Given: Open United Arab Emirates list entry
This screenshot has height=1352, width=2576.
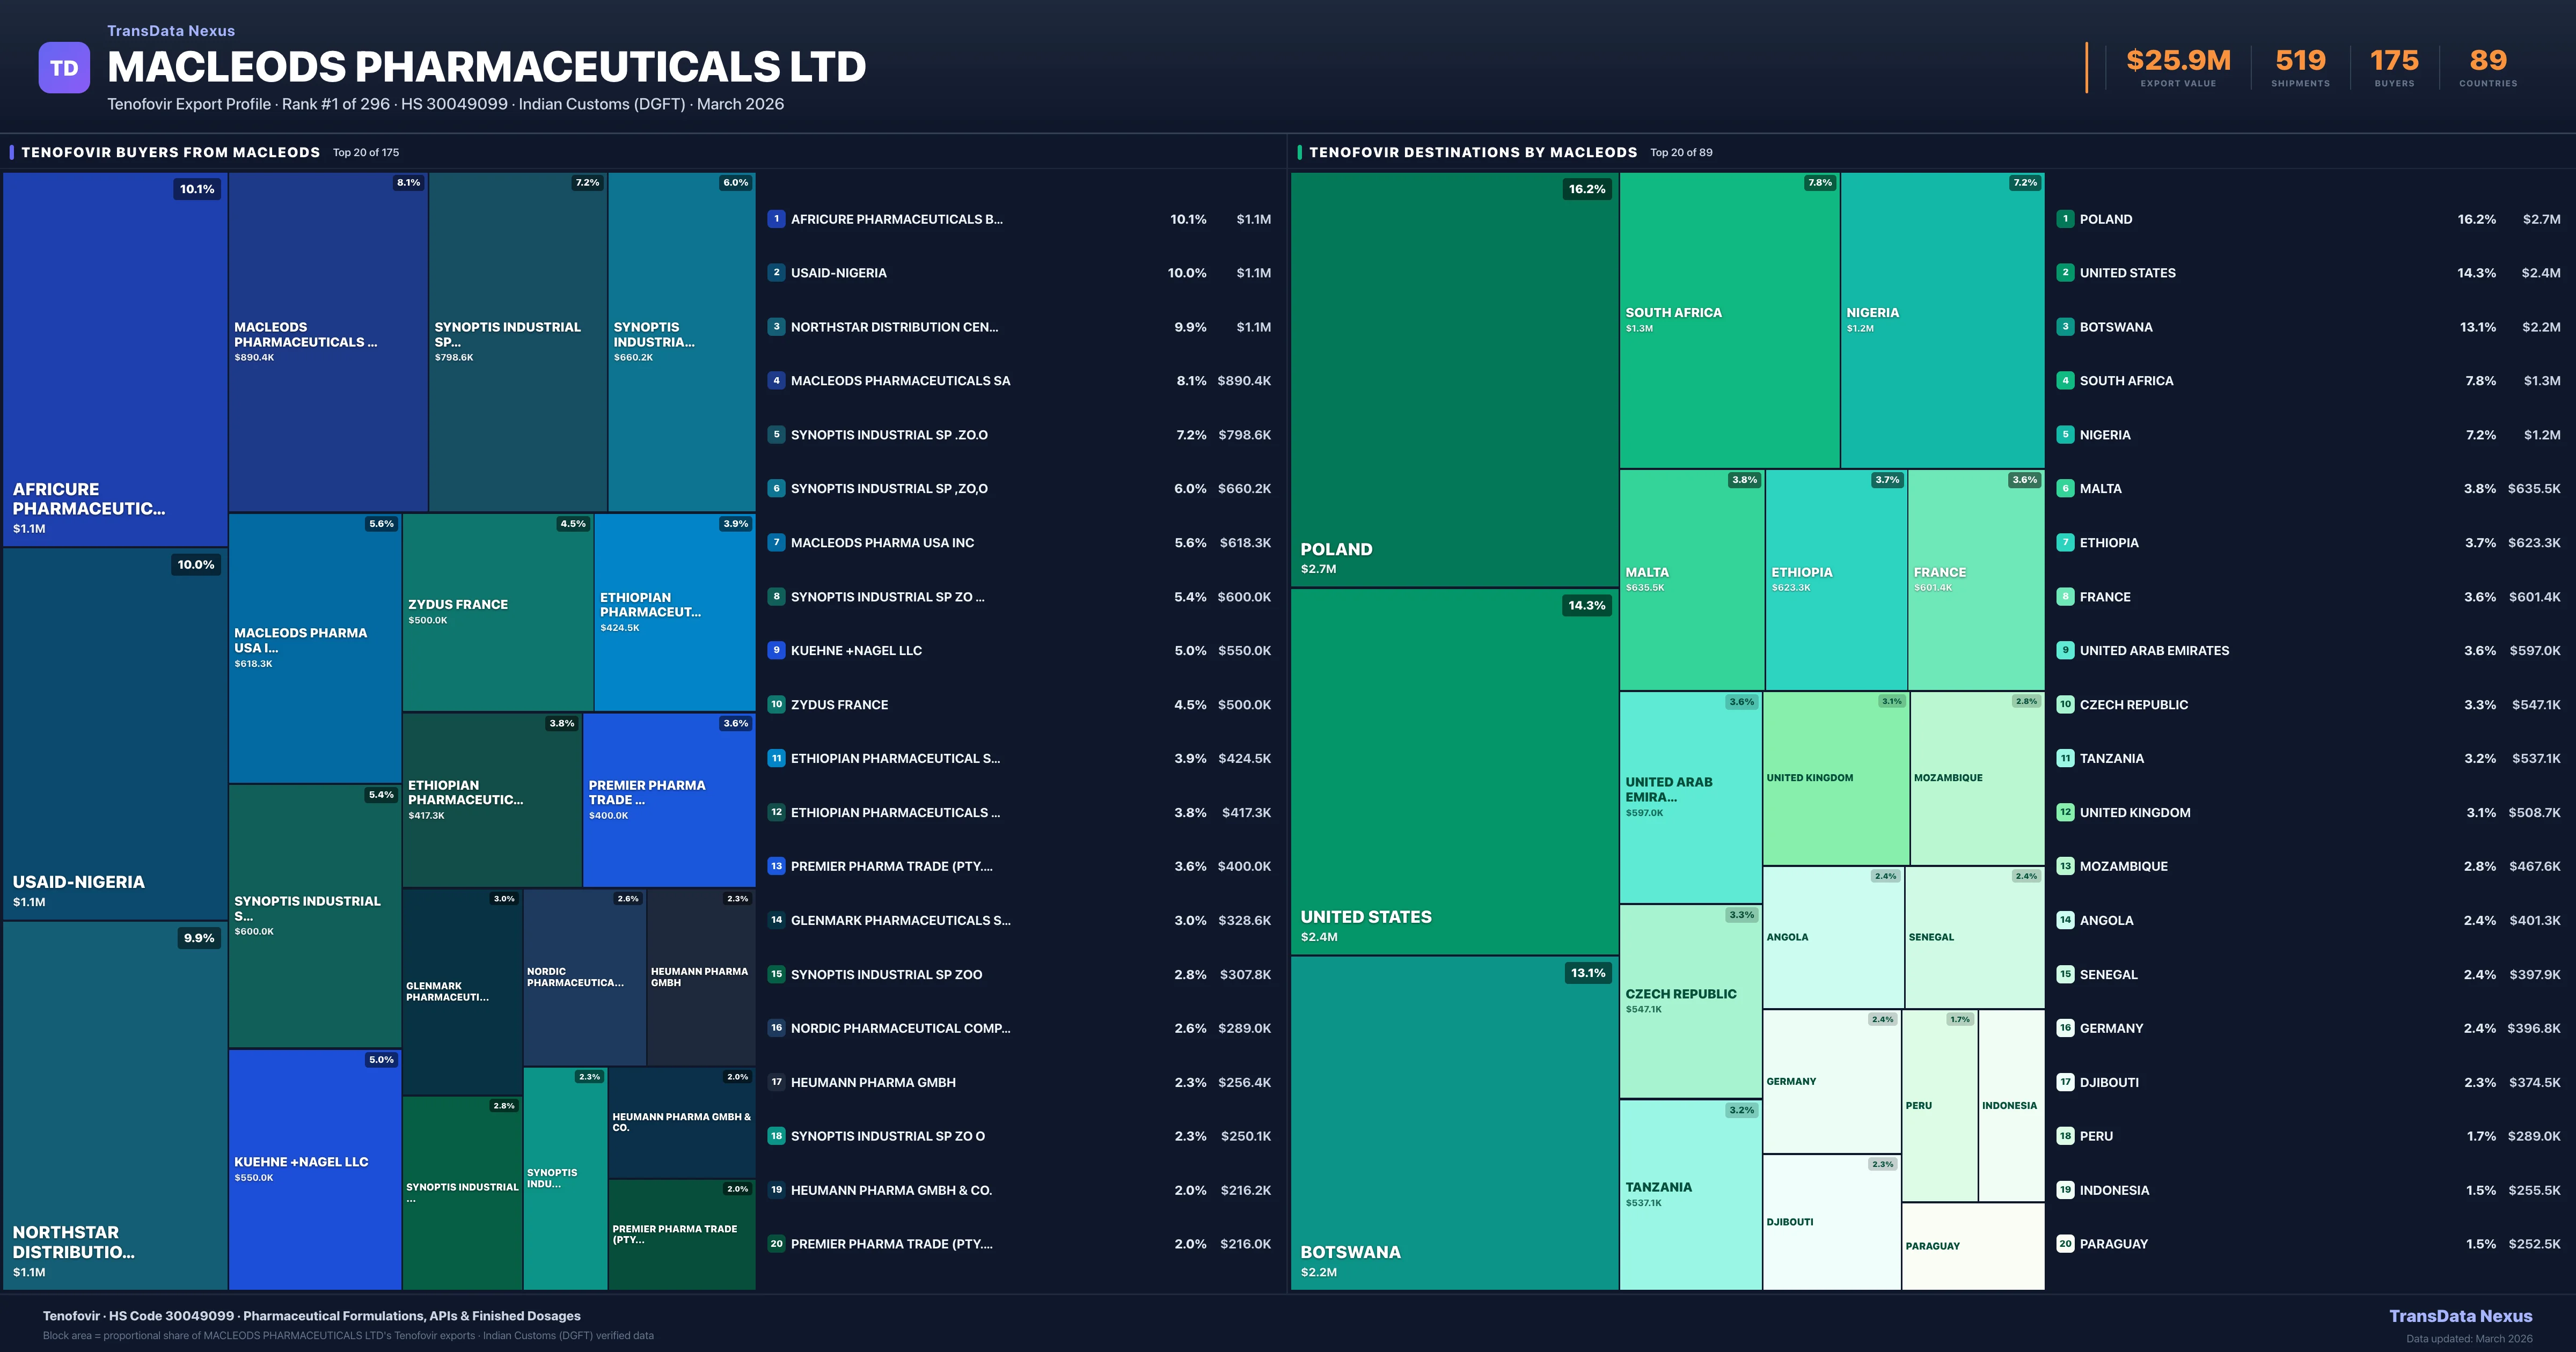Looking at the screenshot, I should coord(2154,651).
